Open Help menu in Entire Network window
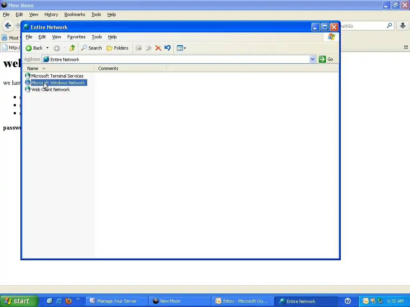This screenshot has width=410, height=307. [x=113, y=37]
